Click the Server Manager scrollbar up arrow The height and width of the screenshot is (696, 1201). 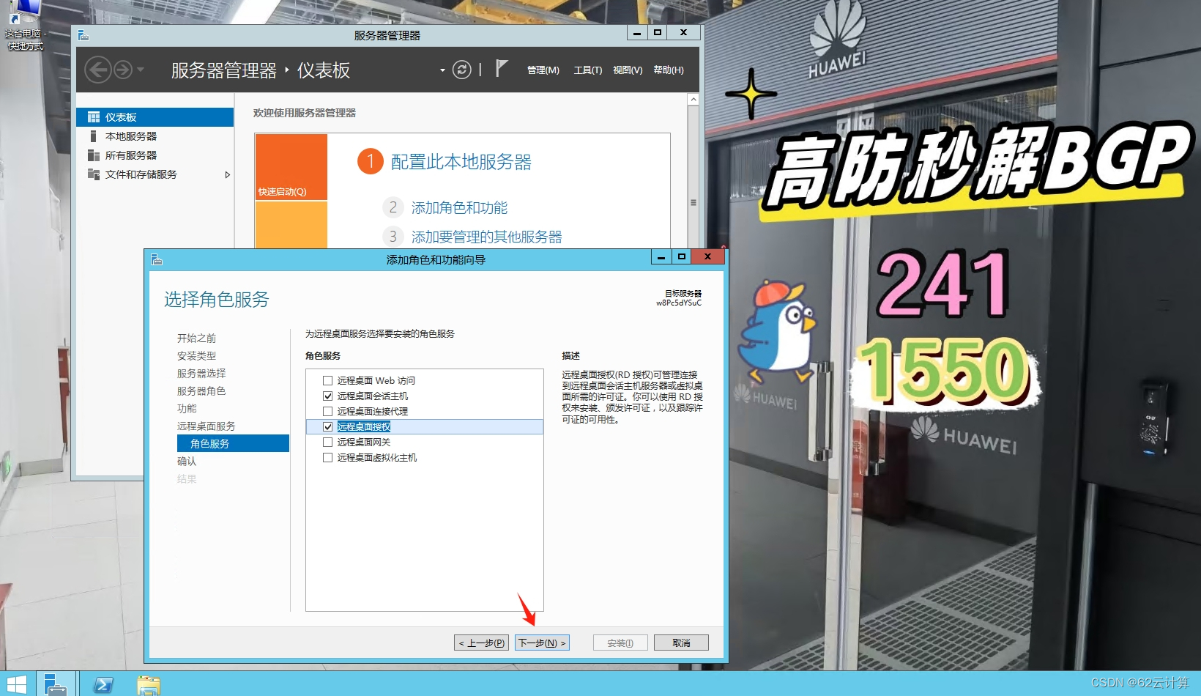pos(694,99)
